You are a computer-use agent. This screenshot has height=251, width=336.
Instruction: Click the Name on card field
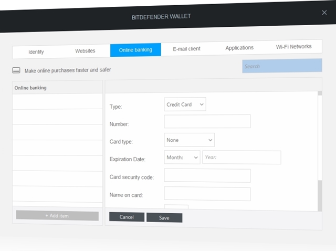[x=207, y=194]
